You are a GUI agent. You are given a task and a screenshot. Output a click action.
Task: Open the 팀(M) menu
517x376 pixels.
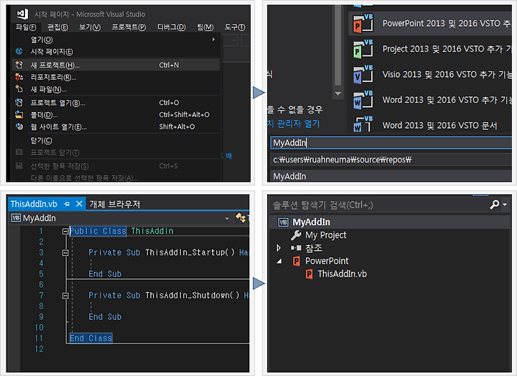click(x=205, y=27)
